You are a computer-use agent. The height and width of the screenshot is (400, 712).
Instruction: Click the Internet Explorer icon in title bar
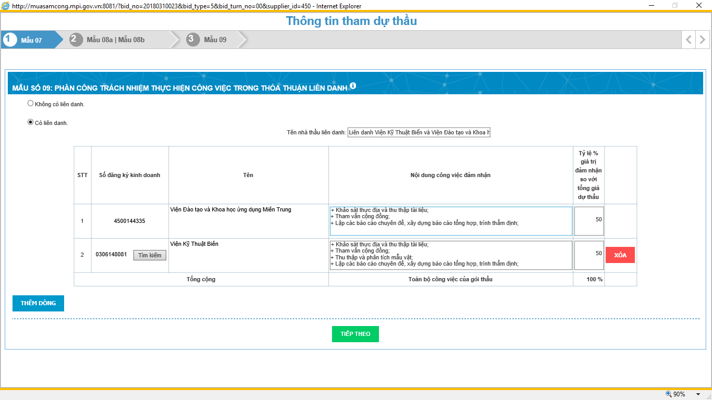pyautogui.click(x=6, y=6)
